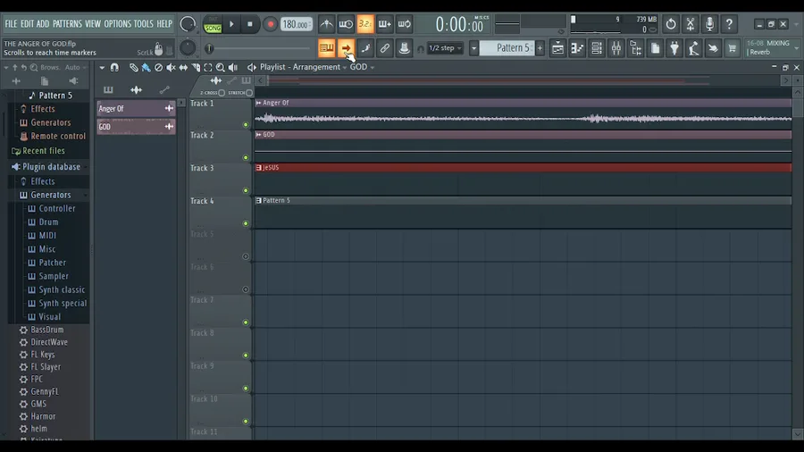This screenshot has width=804, height=452.
Task: Open the playlist options menu arrow
Action: click(x=102, y=67)
